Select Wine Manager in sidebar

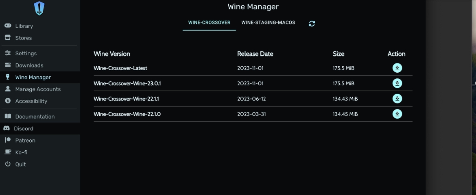pyautogui.click(x=33, y=77)
